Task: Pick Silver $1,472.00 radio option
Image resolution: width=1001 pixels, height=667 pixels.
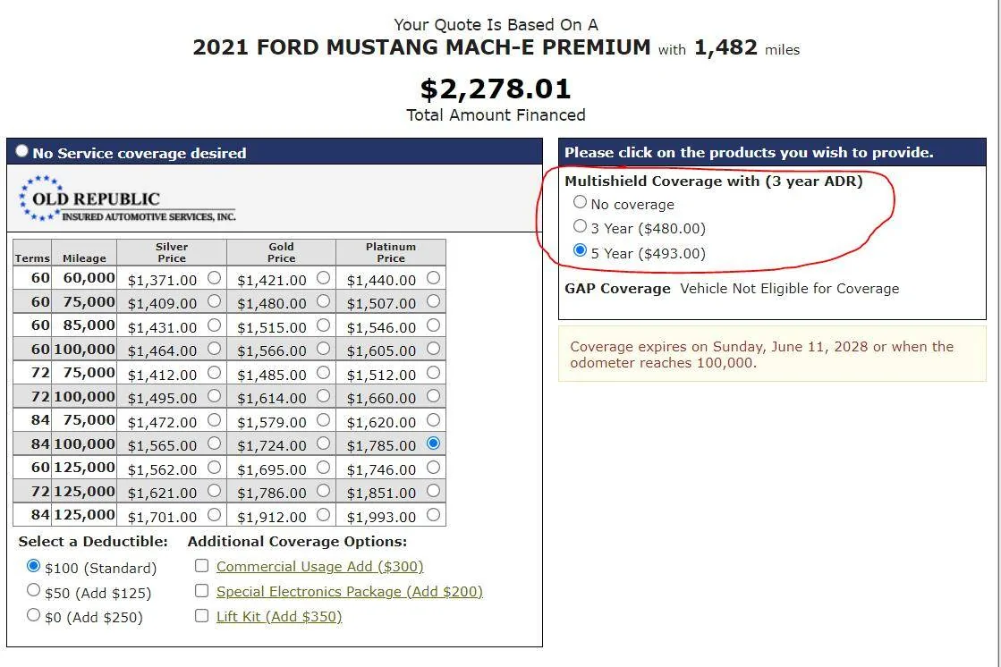Action: point(215,419)
